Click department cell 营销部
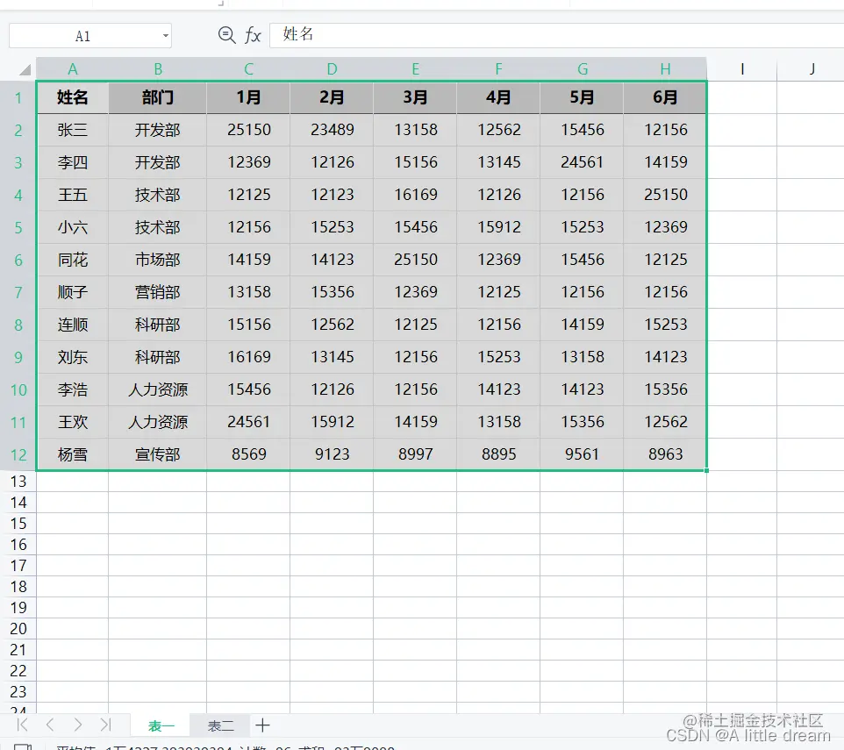This screenshot has height=750, width=844. click(158, 292)
